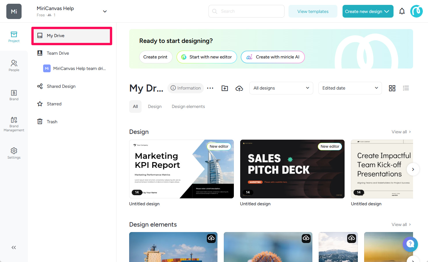The image size is (428, 262).
Task: Select the Design tab
Action: click(x=155, y=107)
